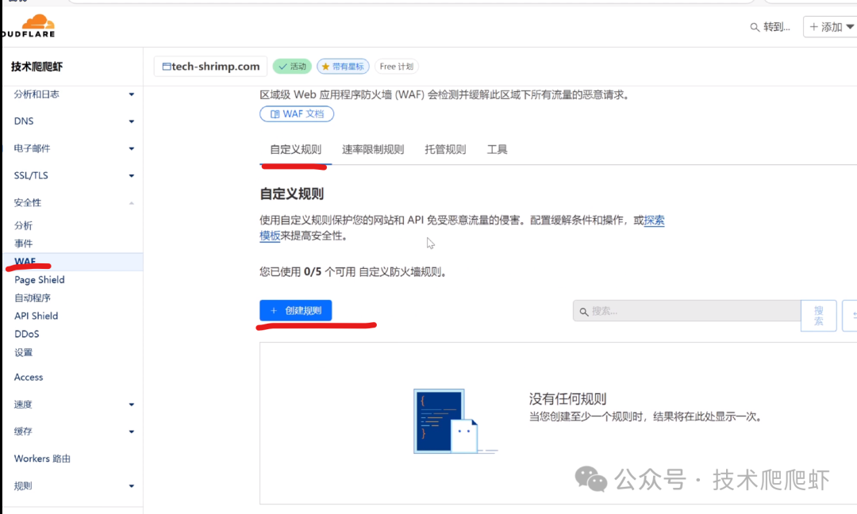Viewport: 857px width, 514px height.
Task: Open 事件 under 安全性
Action: [x=24, y=243]
